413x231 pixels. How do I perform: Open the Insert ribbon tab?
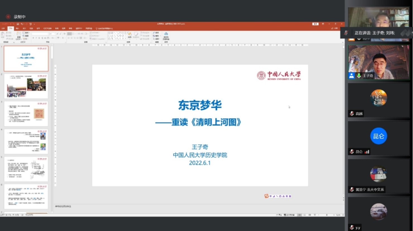click(x=17, y=28)
